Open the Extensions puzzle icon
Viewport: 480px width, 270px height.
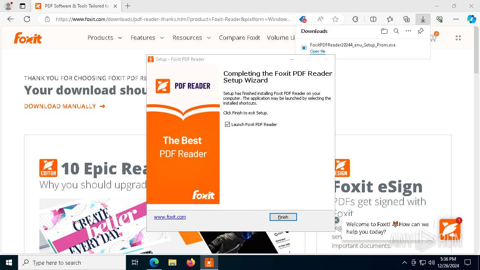click(355, 19)
